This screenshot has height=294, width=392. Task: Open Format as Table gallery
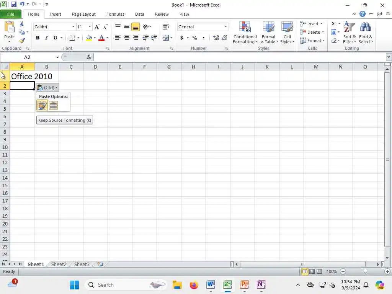click(x=269, y=33)
